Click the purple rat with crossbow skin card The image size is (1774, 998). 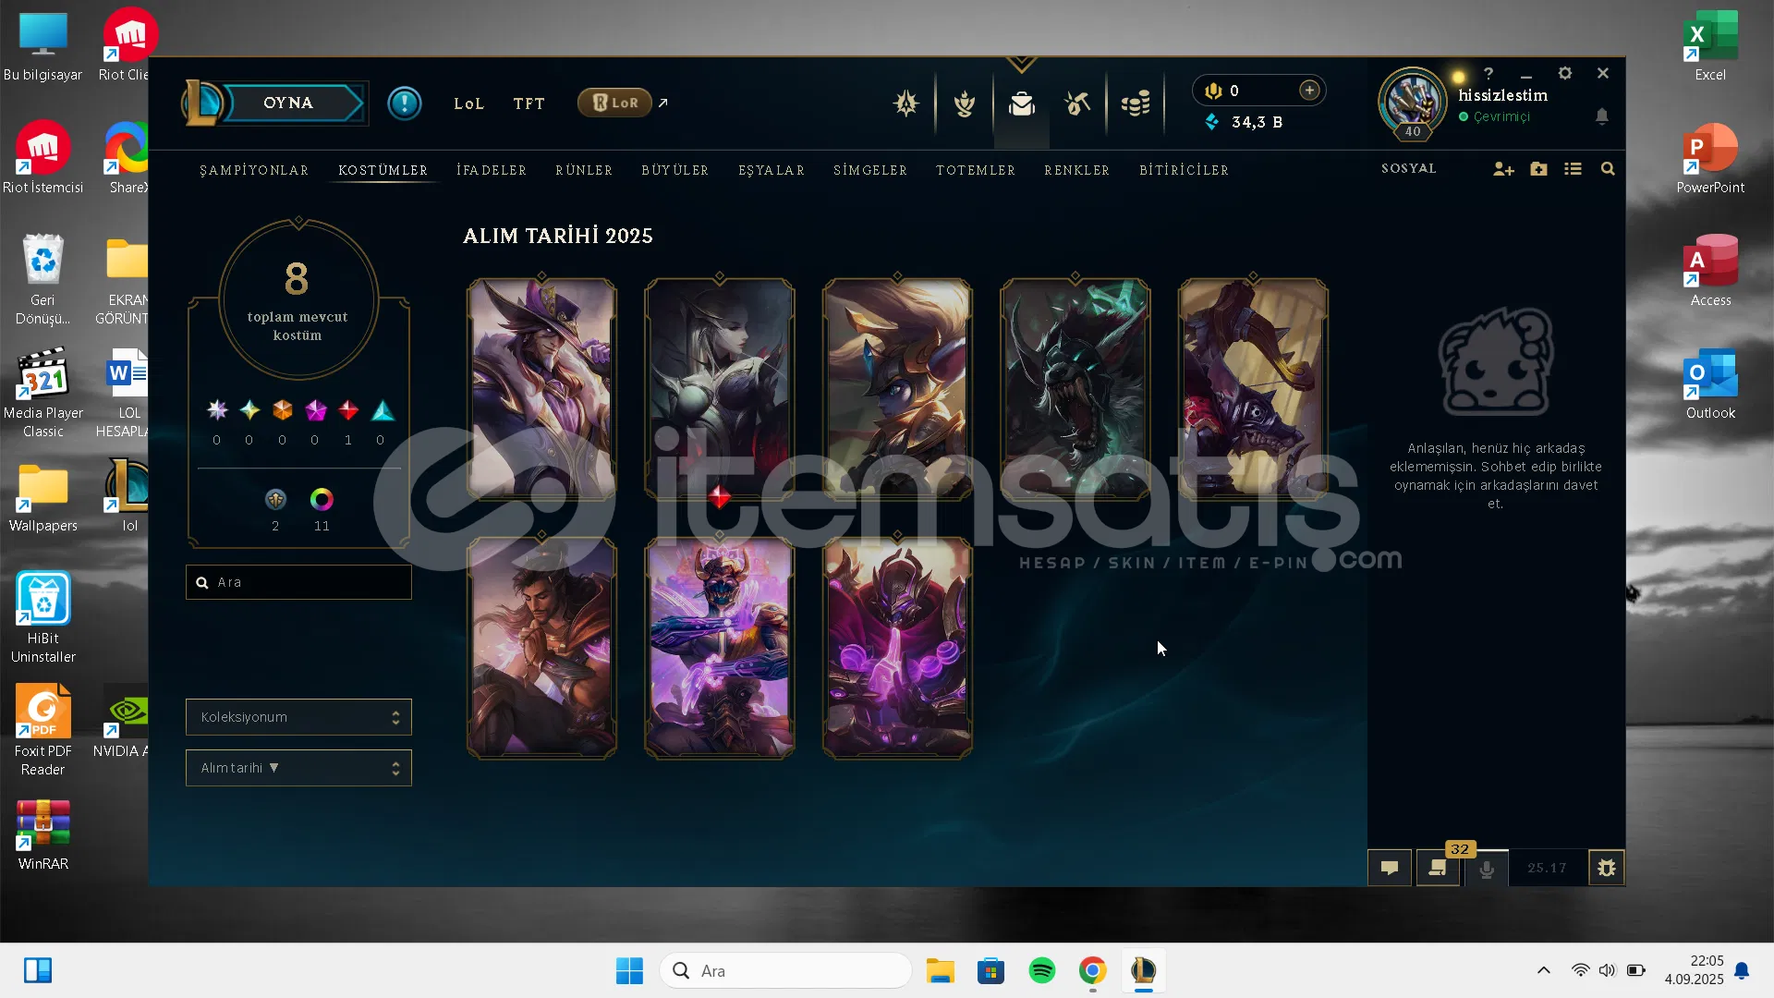1253,389
